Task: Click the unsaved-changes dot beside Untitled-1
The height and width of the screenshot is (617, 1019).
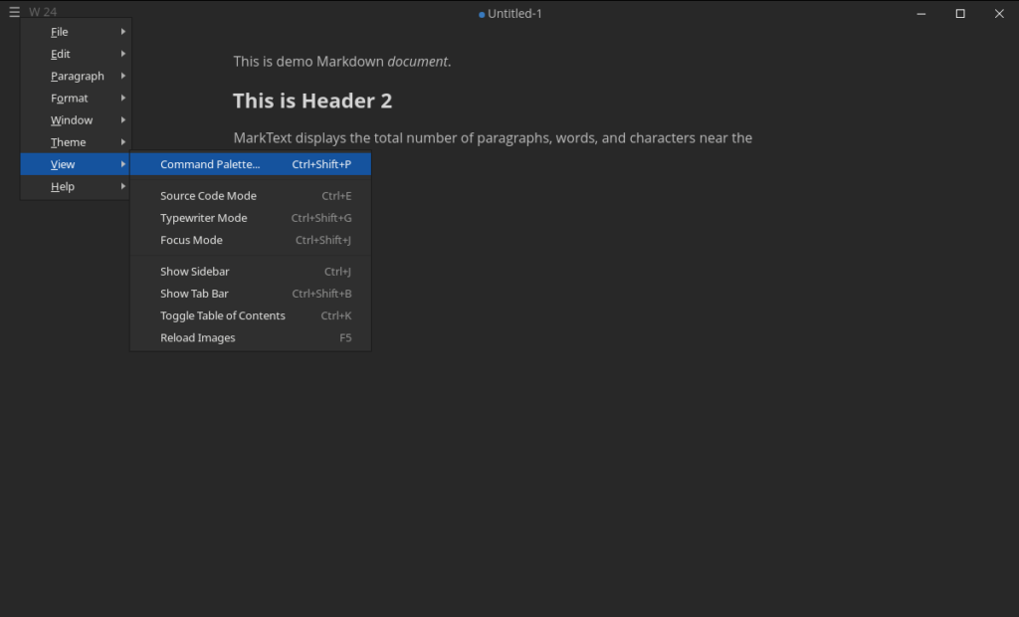Action: 481,14
